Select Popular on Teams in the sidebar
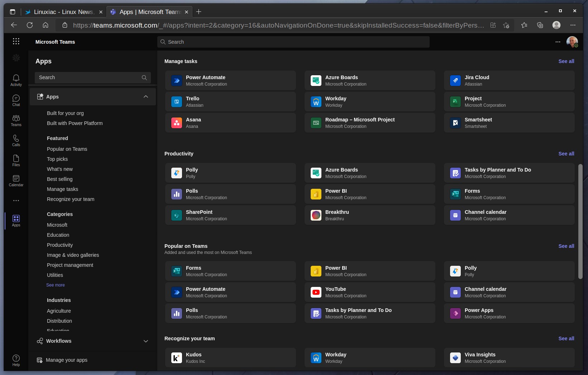The width and height of the screenshot is (588, 375). click(67, 149)
